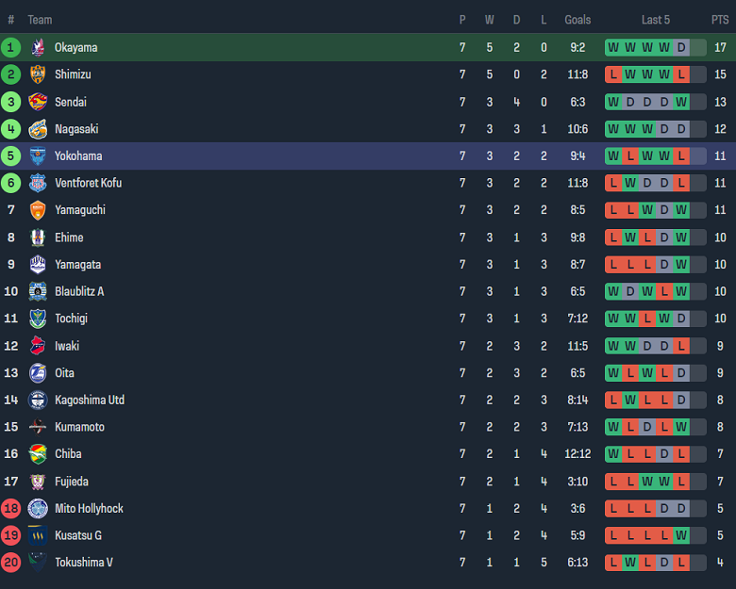Click the Yamaguchi orange team badge
This screenshot has width=736, height=589.
(38, 210)
